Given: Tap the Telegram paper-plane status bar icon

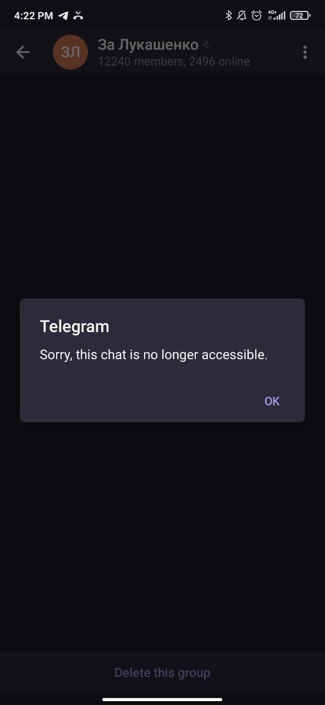Looking at the screenshot, I should pos(63,15).
